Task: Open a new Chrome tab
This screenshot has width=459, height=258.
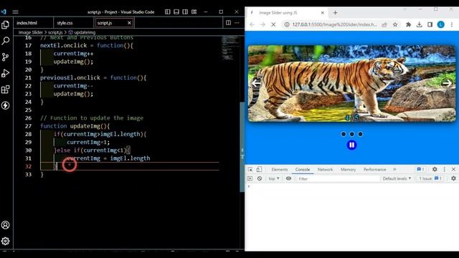Action: coord(336,13)
